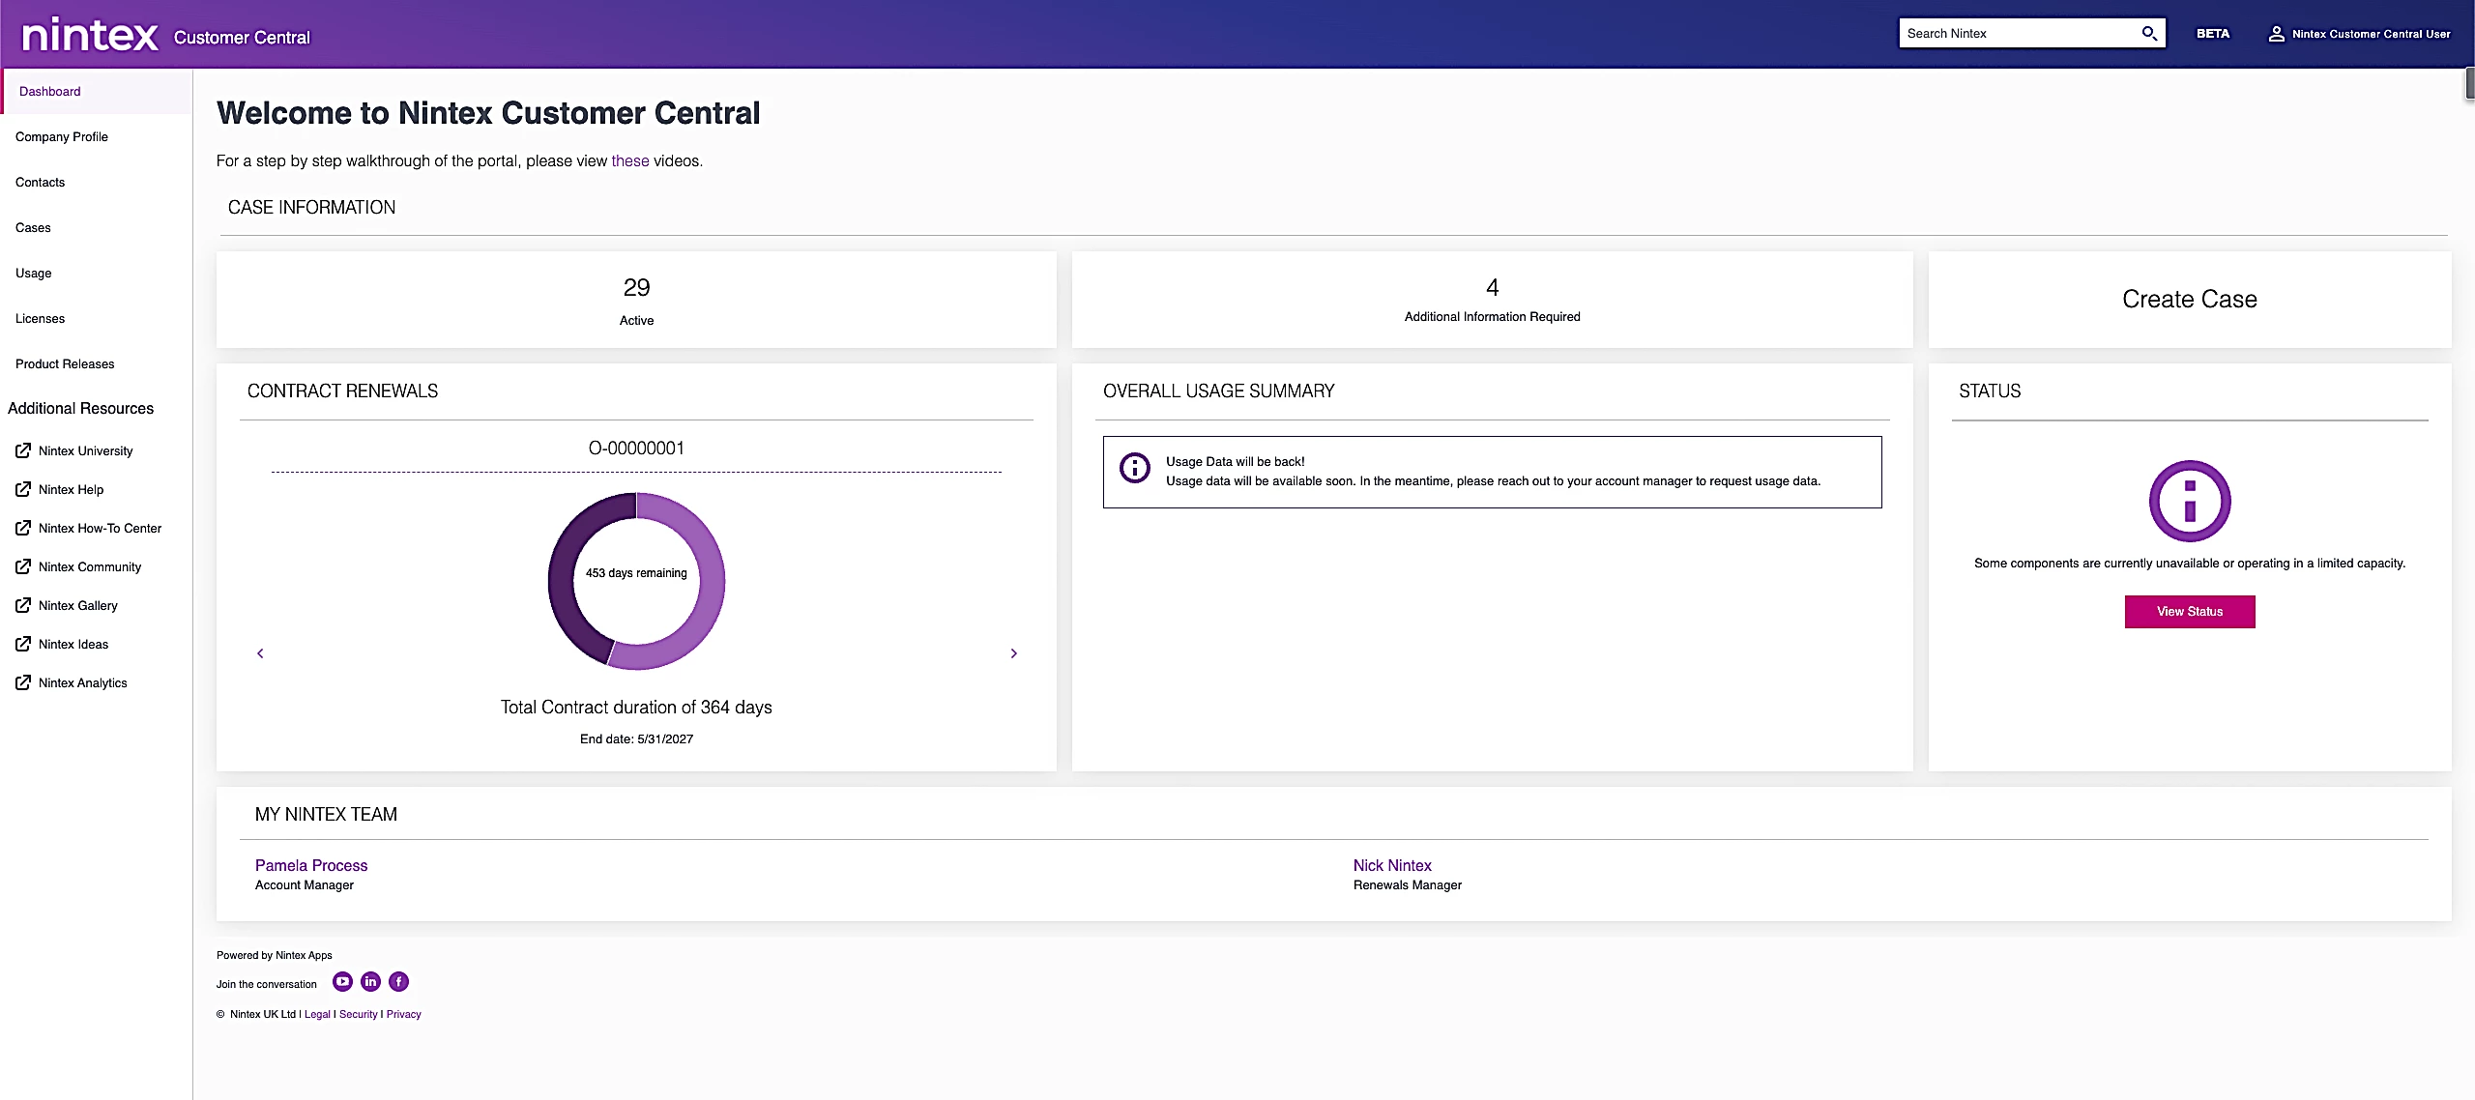2475x1100 pixels.
Task: Go to Licenses in the sidebar
Action: [x=40, y=319]
